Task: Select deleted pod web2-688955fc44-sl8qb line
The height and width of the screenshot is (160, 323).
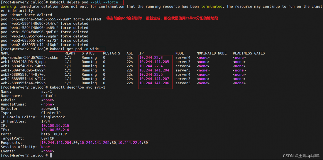Action: click(x=44, y=45)
